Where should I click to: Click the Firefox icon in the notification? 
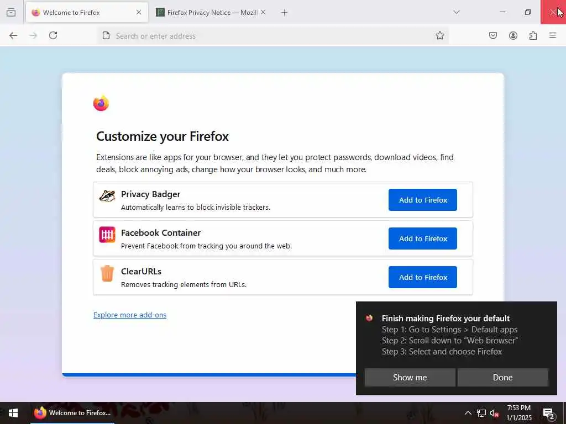(x=369, y=318)
